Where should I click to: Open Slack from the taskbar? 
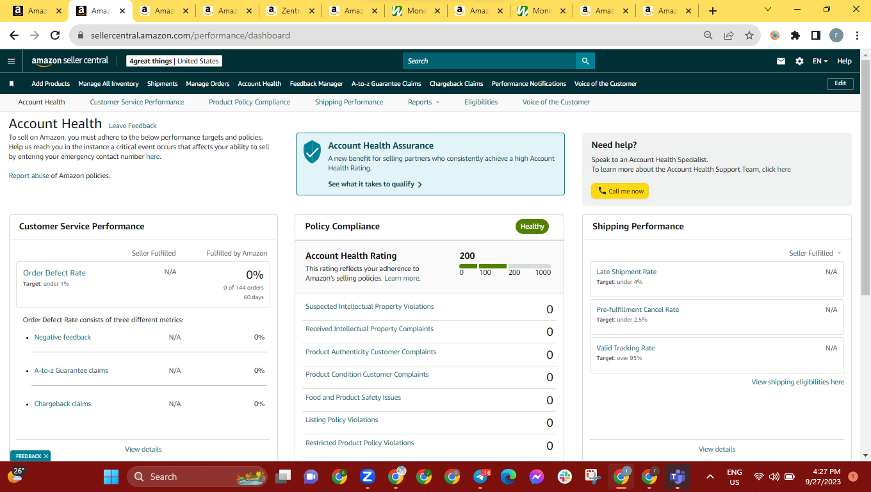(x=565, y=477)
